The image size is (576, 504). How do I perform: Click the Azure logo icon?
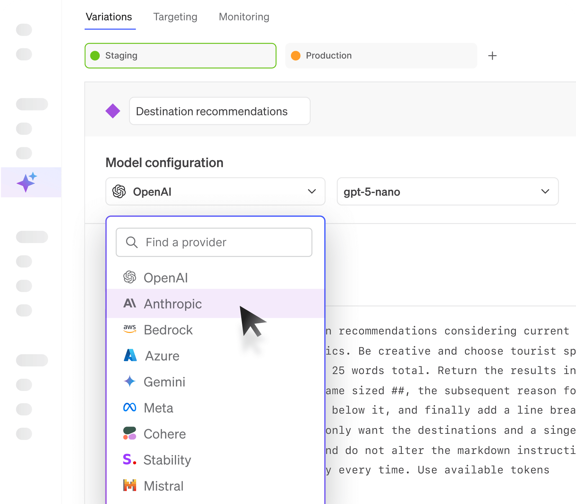130,355
